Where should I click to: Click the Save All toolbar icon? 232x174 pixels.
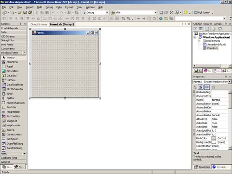30,13
